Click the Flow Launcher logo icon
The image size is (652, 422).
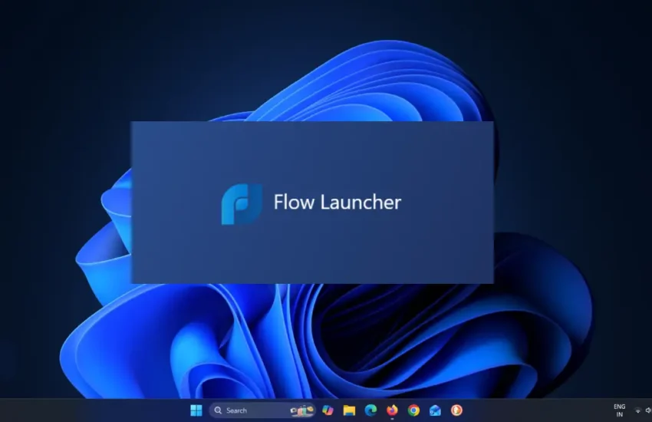[242, 204]
